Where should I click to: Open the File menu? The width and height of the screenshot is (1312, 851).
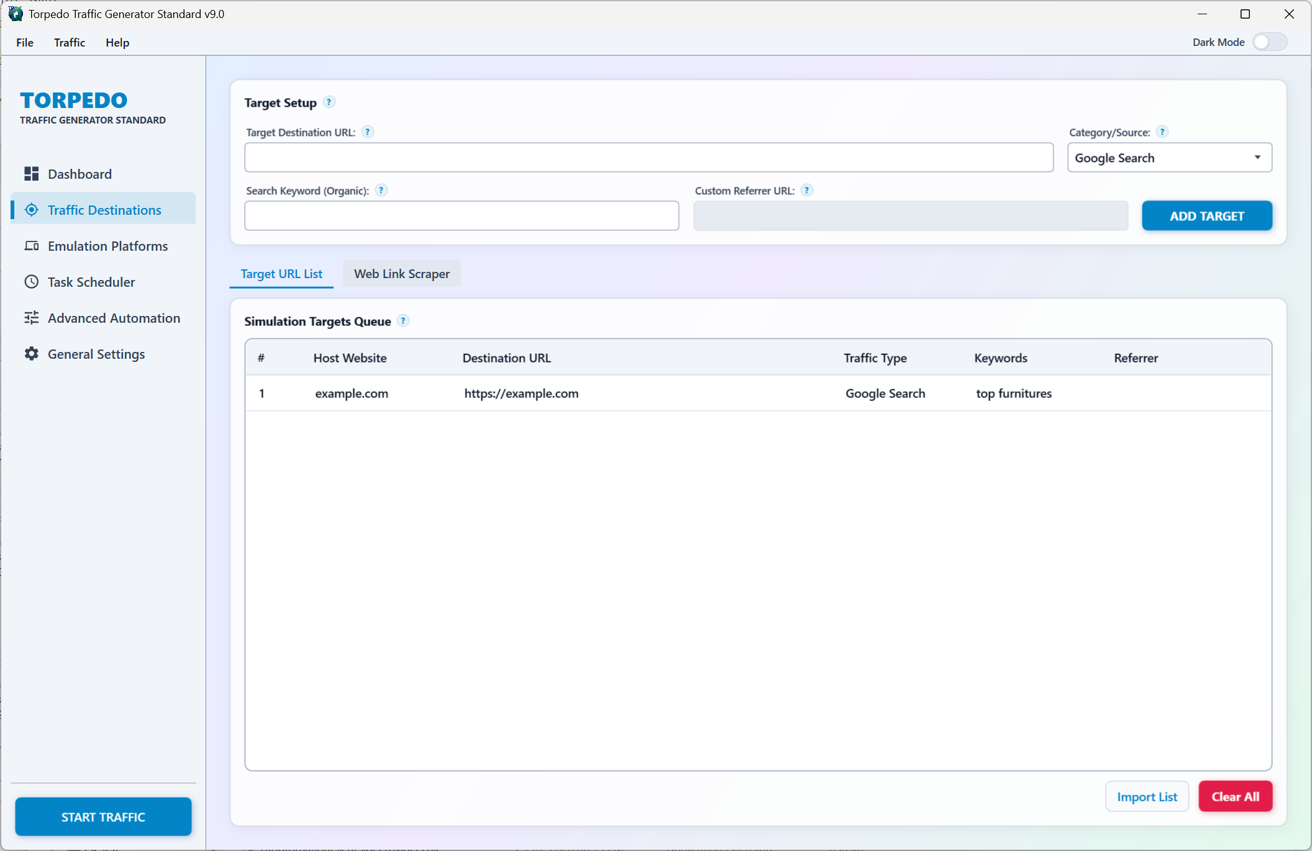[x=25, y=42]
